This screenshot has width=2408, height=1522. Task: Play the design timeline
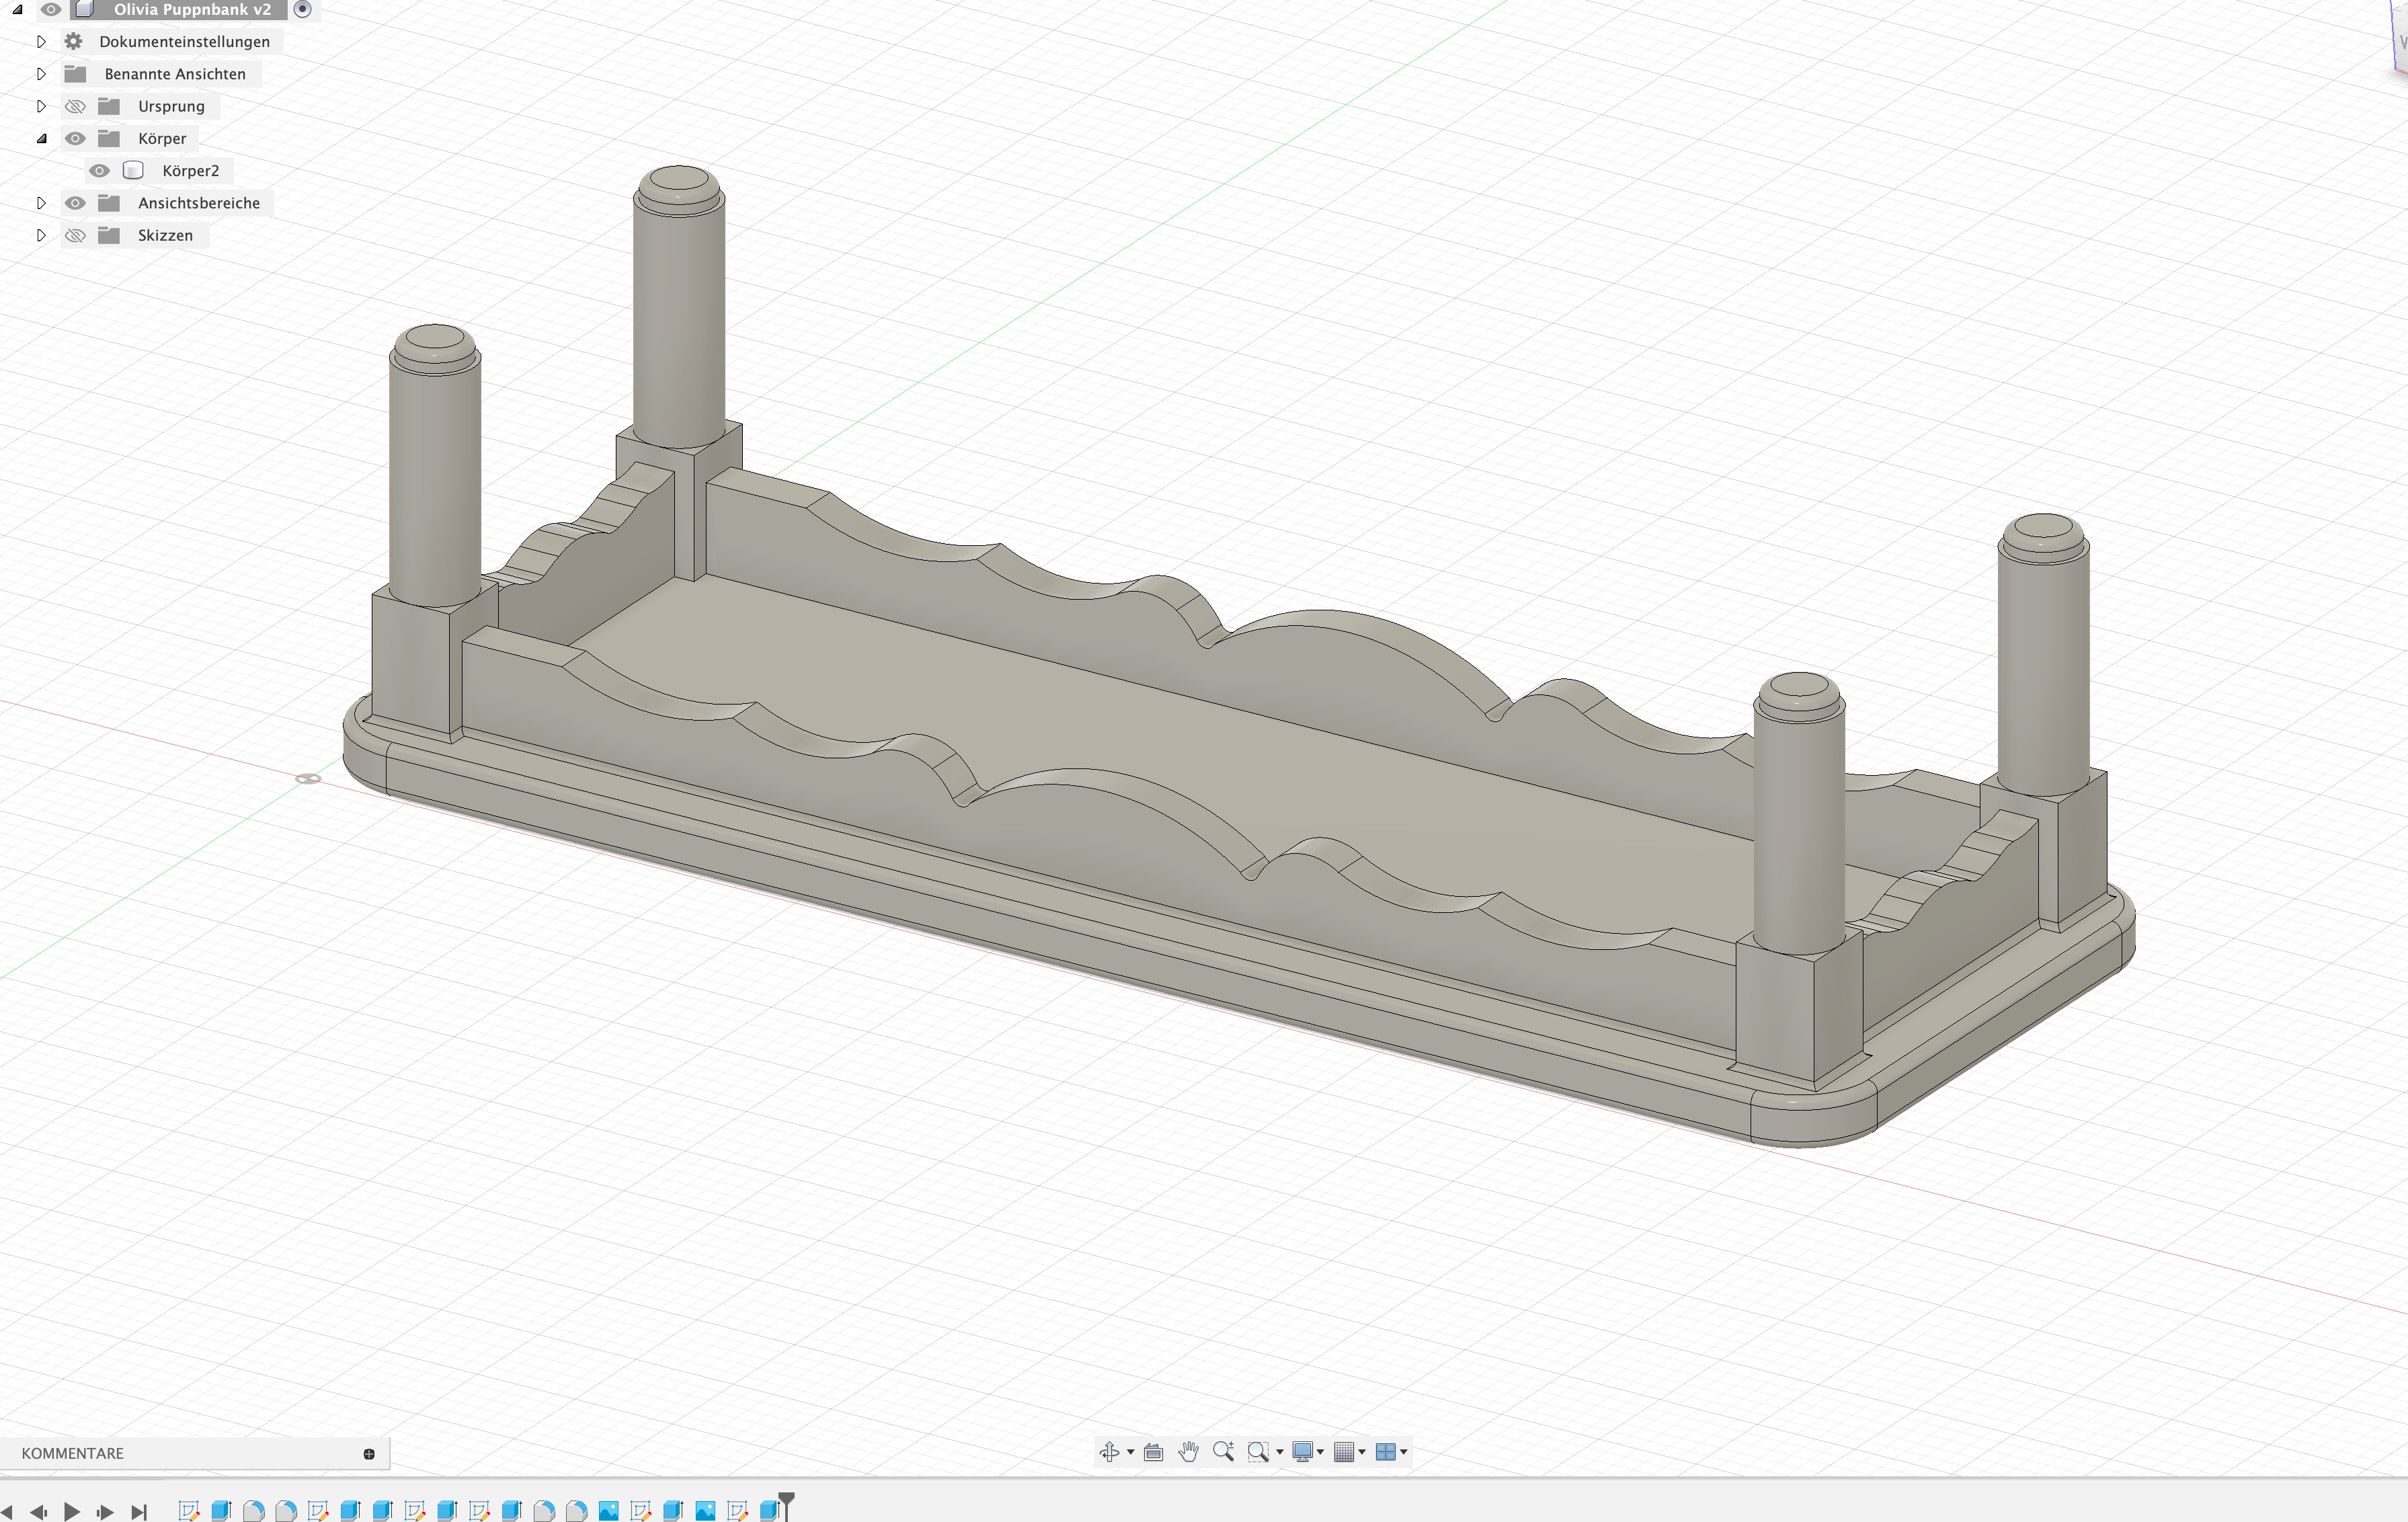[x=72, y=1511]
